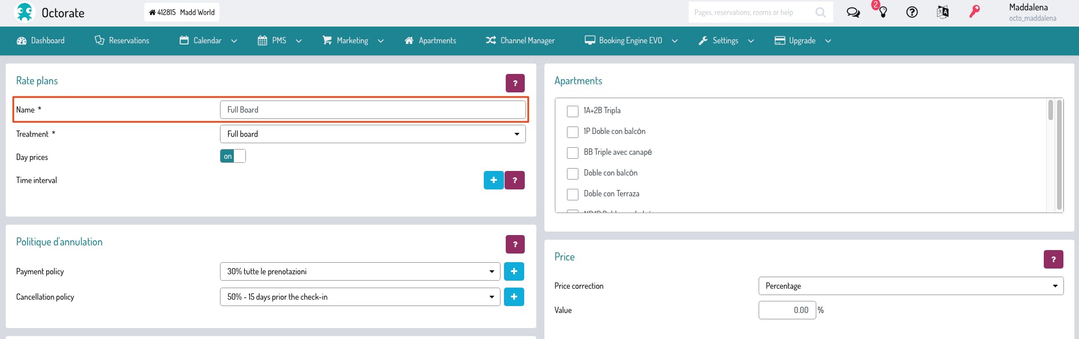This screenshot has height=339, width=1079.
Task: Add a new Time interval
Action: [x=494, y=180]
